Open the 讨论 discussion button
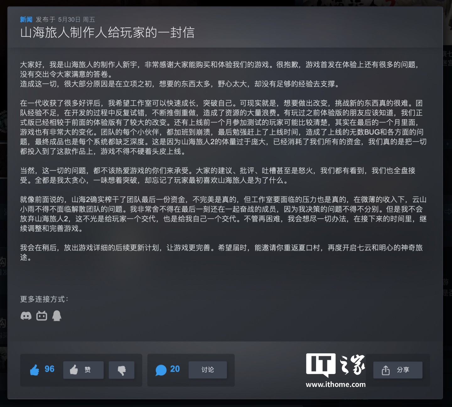This screenshot has width=452, height=407. click(x=207, y=370)
